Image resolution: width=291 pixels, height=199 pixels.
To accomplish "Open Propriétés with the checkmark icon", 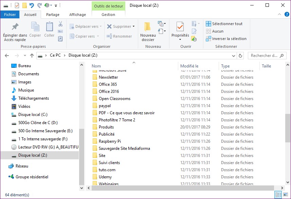I will click(x=180, y=27).
